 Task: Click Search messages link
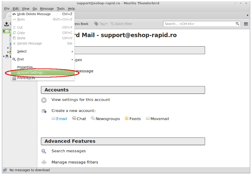click(69, 151)
